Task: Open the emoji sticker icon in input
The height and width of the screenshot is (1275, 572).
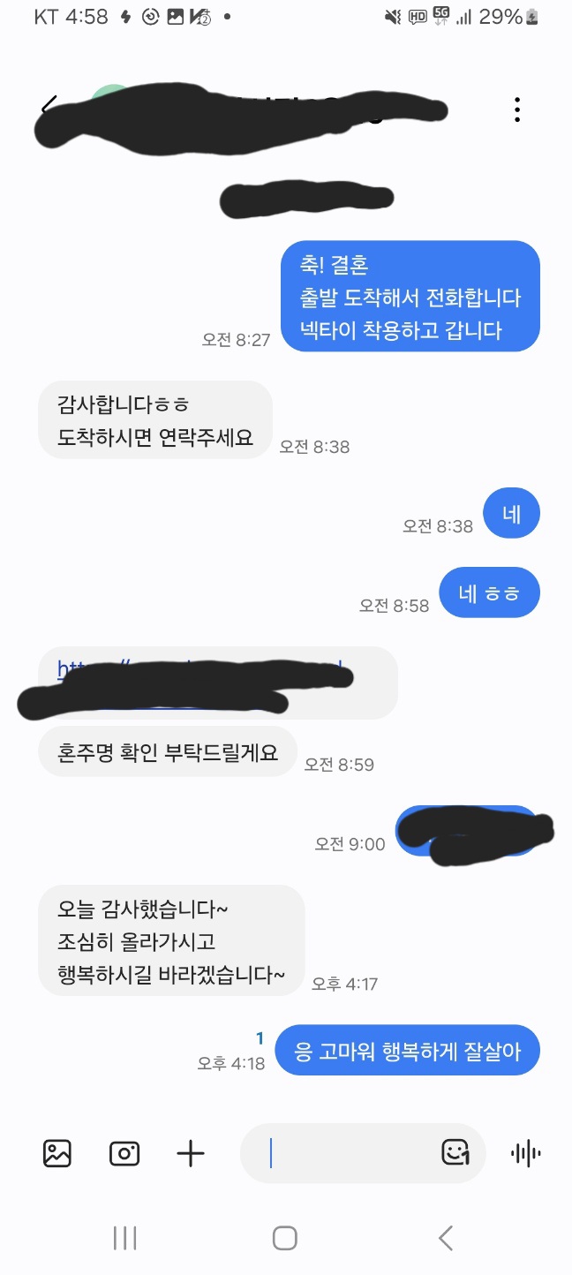Action: (x=455, y=1152)
